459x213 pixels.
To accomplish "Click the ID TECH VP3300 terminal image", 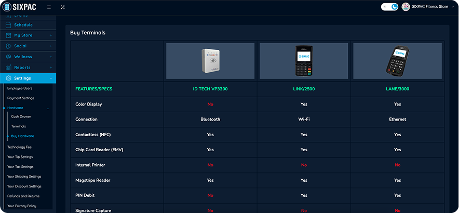I will pos(210,61).
